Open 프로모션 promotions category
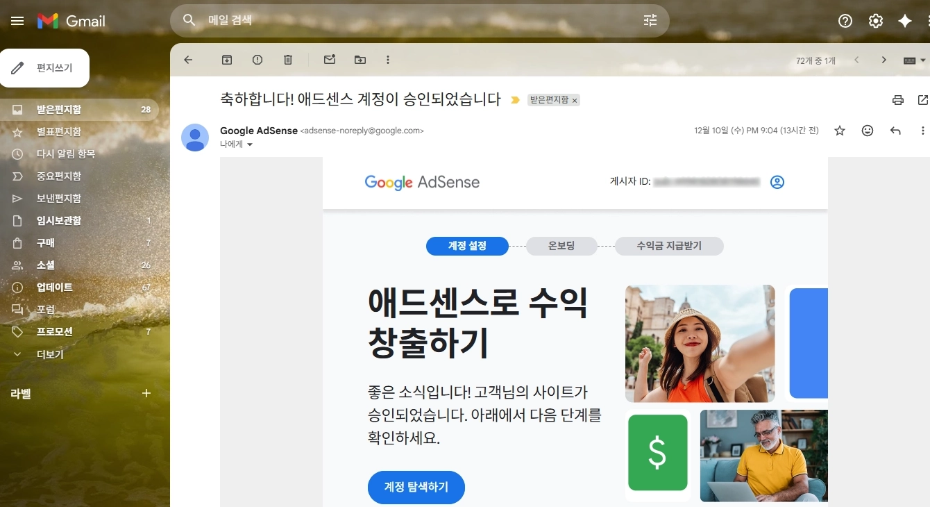Viewport: 930px width, 507px height. (79, 332)
